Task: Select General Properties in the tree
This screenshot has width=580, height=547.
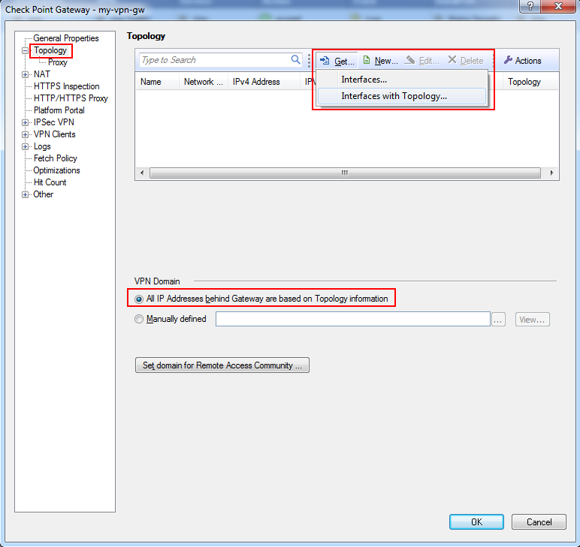Action: click(x=66, y=38)
